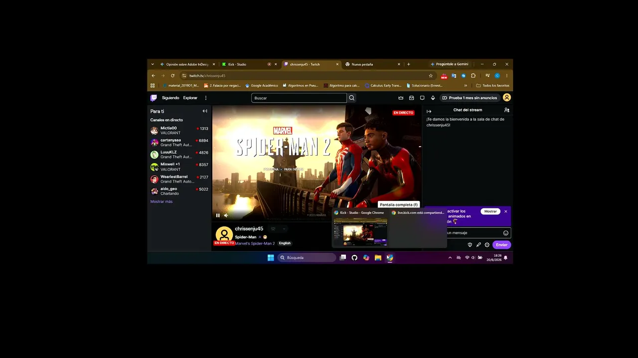Click Prueba 1 mes sin anuncios

(470, 98)
